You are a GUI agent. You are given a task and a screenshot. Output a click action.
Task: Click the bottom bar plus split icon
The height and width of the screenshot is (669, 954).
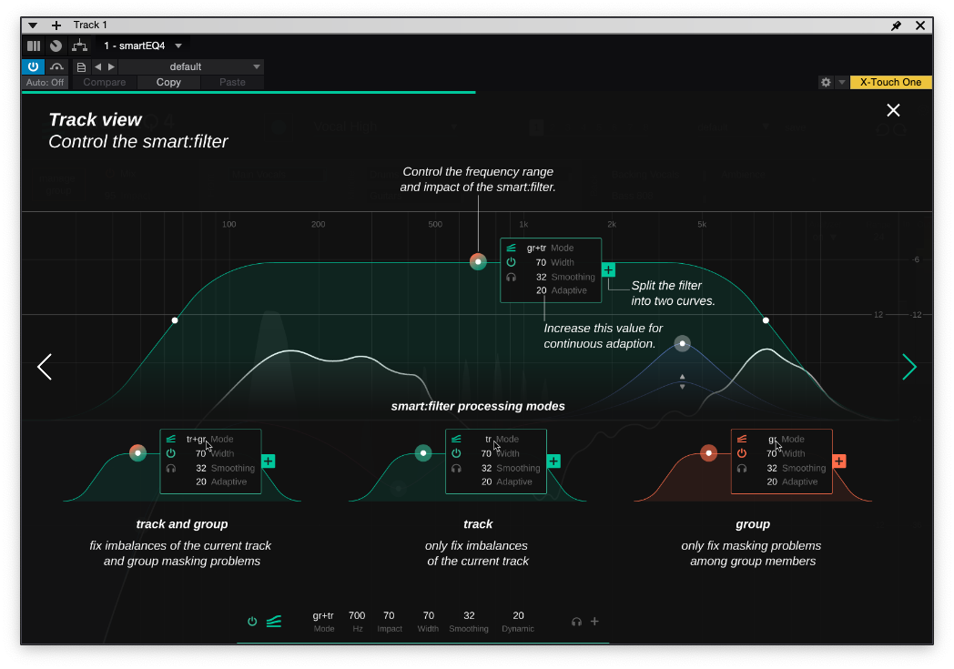click(x=594, y=621)
